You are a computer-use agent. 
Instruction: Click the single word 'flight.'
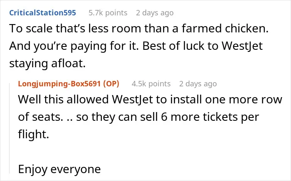[x=34, y=134]
